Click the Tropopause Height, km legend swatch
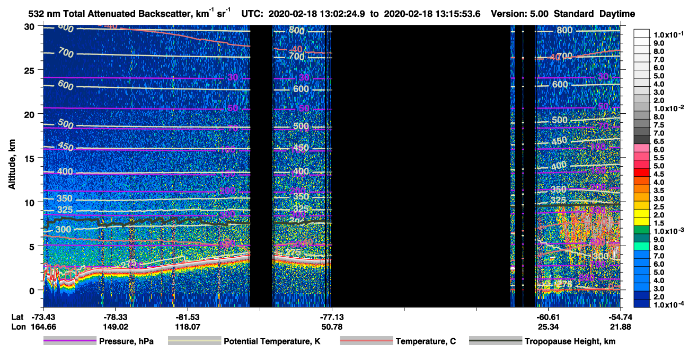 point(496,341)
